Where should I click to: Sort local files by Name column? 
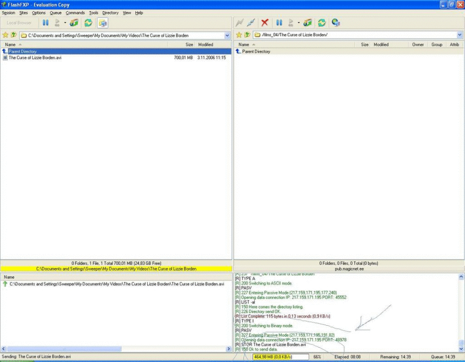(x=84, y=44)
